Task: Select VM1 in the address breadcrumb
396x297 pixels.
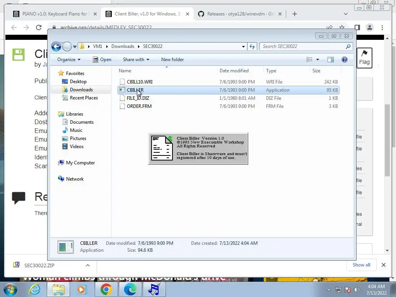Action: 97,46
